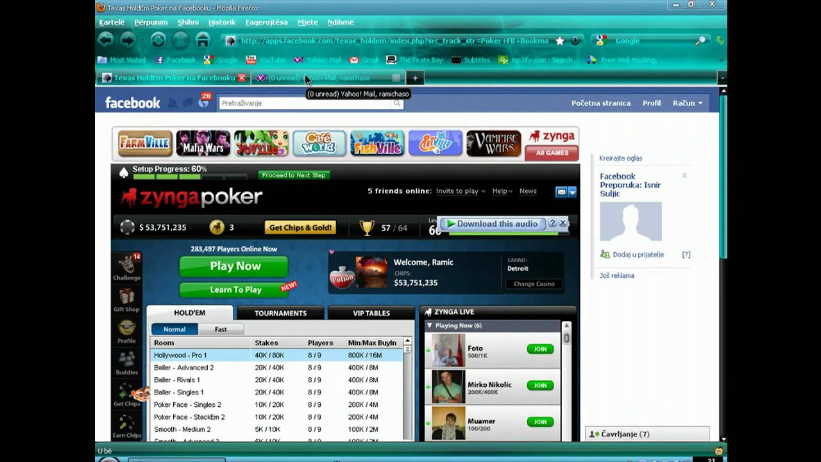Viewport: 821px width, 462px height.
Task: Expand the Help dropdown
Action: (x=503, y=191)
